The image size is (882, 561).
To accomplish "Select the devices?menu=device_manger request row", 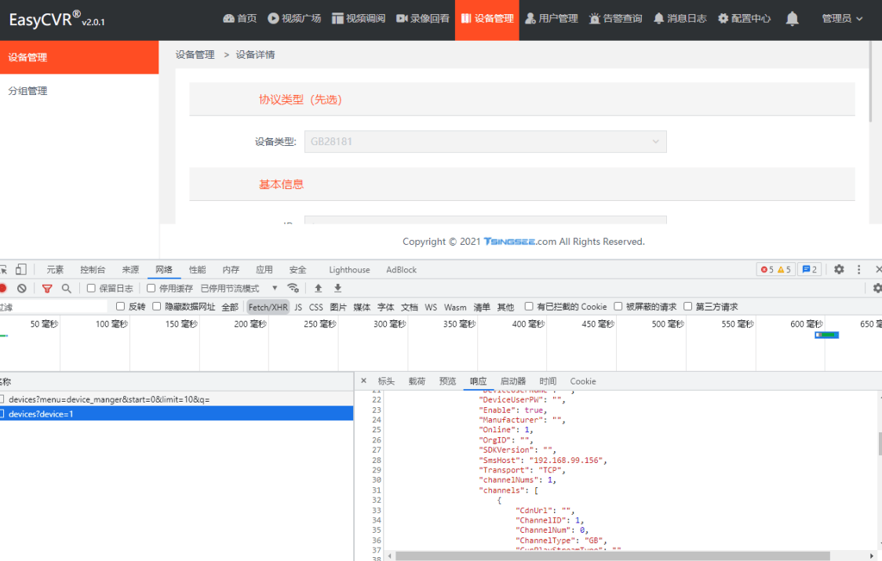I will [109, 399].
